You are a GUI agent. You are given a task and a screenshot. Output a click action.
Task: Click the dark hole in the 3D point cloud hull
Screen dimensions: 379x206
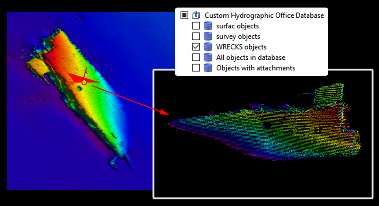(267, 126)
